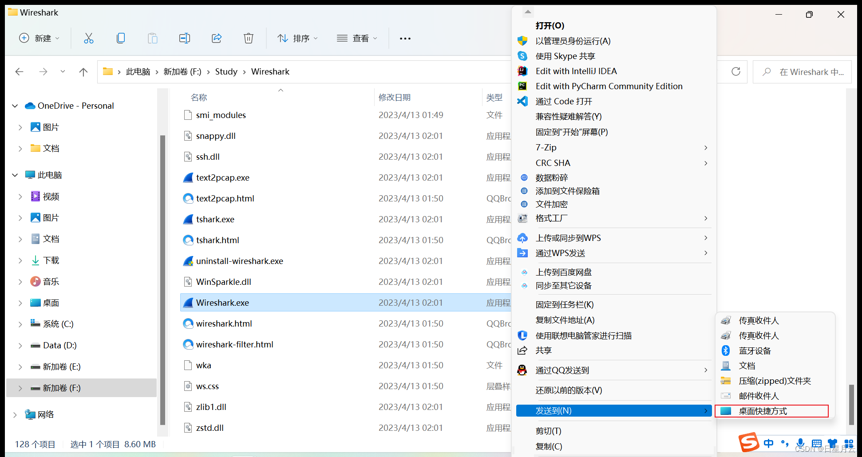
Task: Click the VS Code icon in context menu
Action: click(x=522, y=101)
